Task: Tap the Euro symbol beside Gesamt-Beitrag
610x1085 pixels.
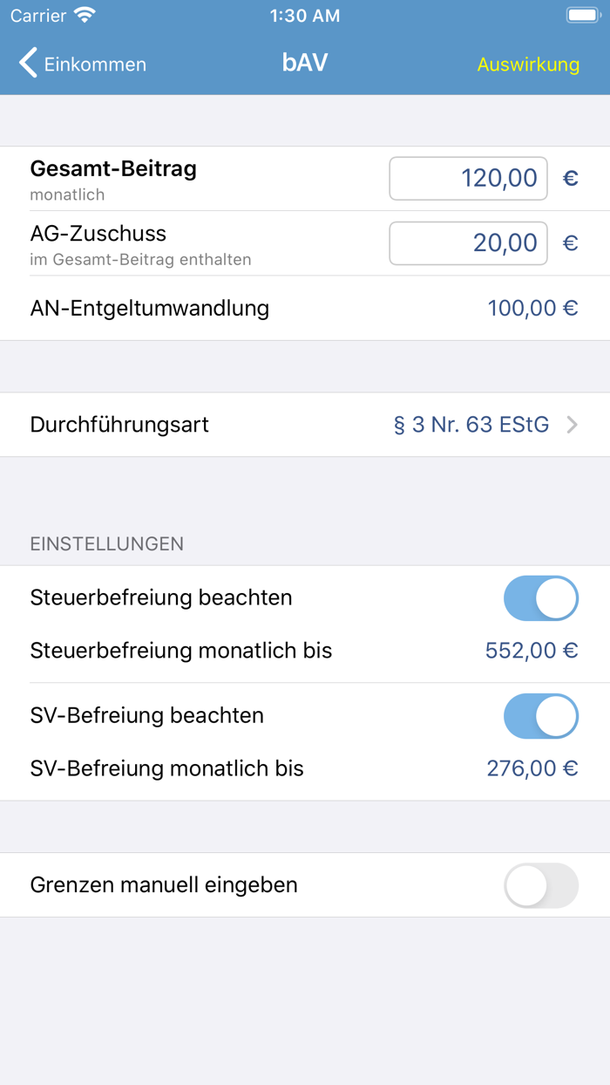Action: tap(571, 177)
